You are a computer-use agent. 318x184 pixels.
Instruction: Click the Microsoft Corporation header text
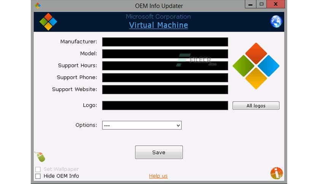158,16
